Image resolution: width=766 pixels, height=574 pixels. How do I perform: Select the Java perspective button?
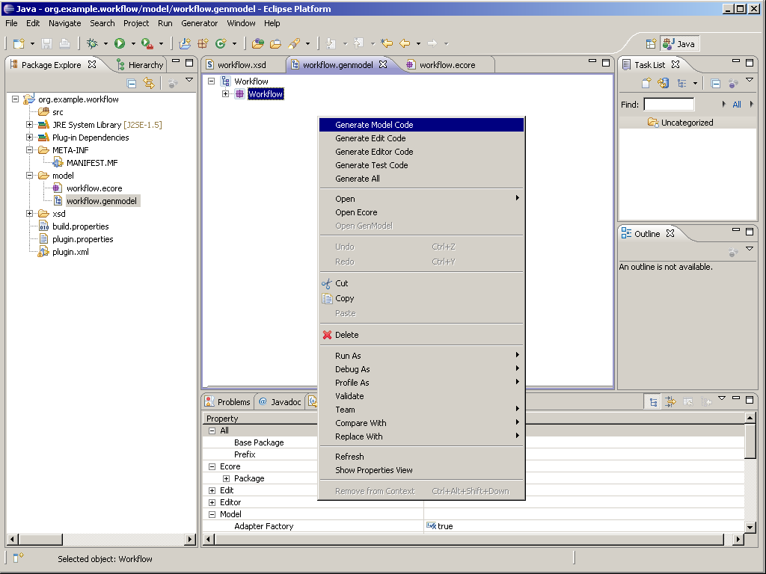(679, 44)
